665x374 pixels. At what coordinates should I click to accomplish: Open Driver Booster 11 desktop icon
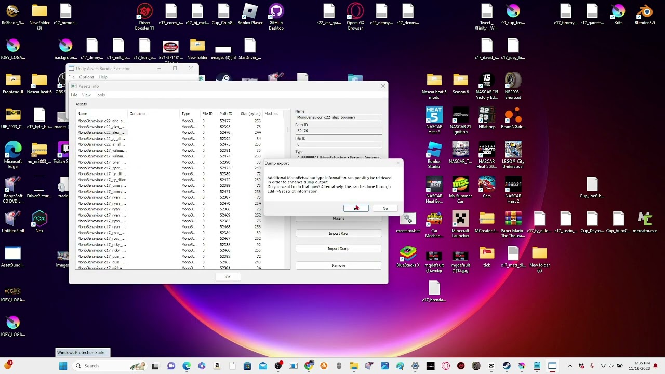[x=144, y=17]
